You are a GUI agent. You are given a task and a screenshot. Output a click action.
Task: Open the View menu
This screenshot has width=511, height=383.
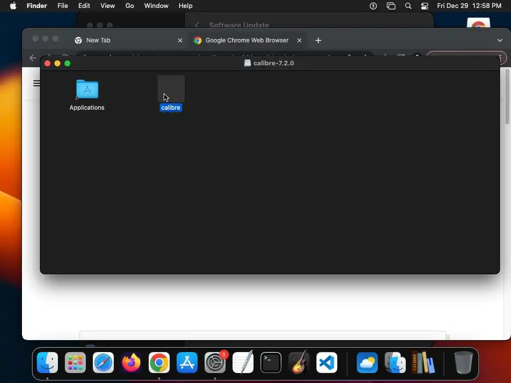point(108,6)
